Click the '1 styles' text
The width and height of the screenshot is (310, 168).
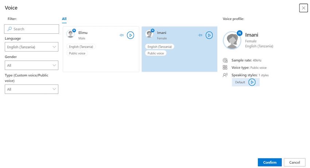coord(264,75)
